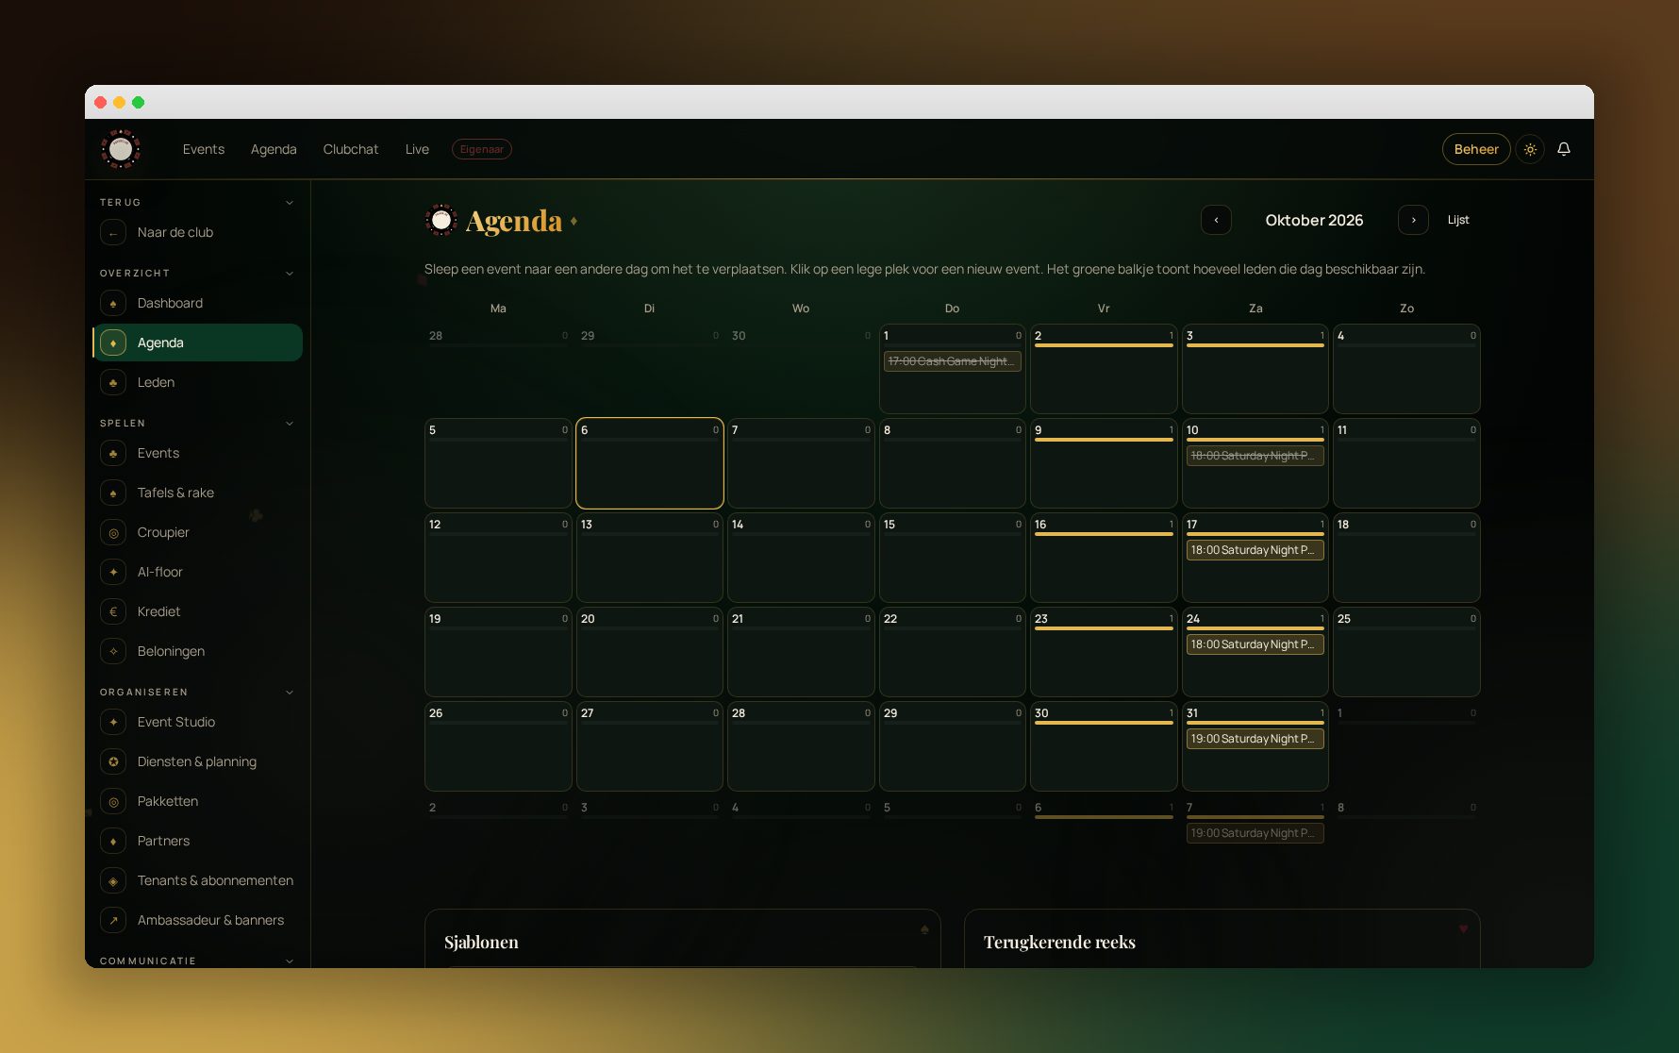Open Agenda in the top navigation
The width and height of the screenshot is (1679, 1053).
(274, 149)
